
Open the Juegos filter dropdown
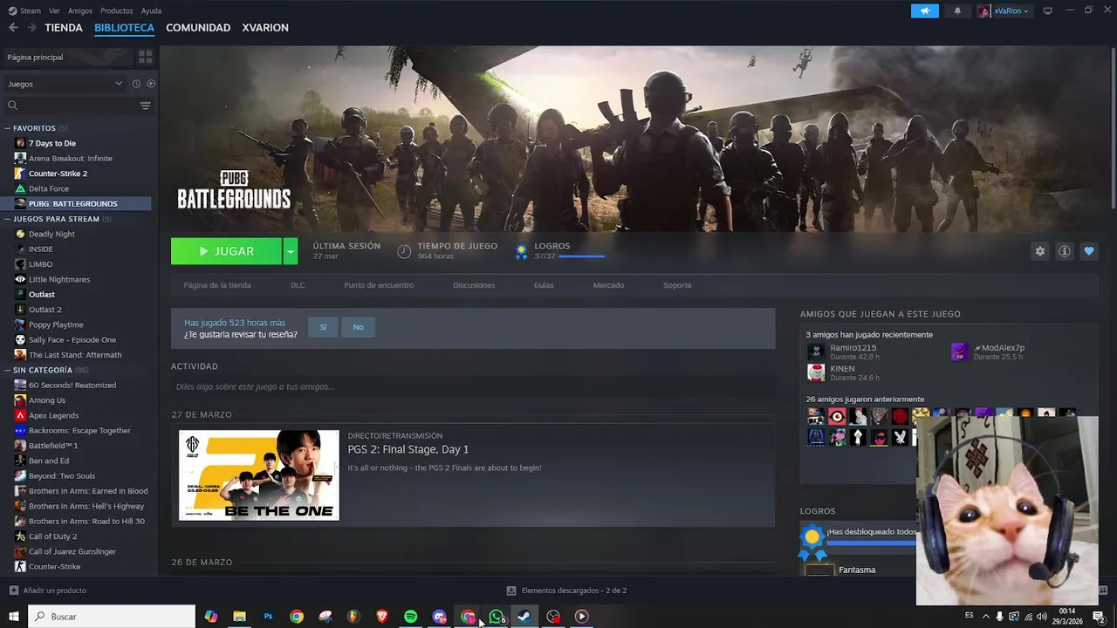[65, 84]
